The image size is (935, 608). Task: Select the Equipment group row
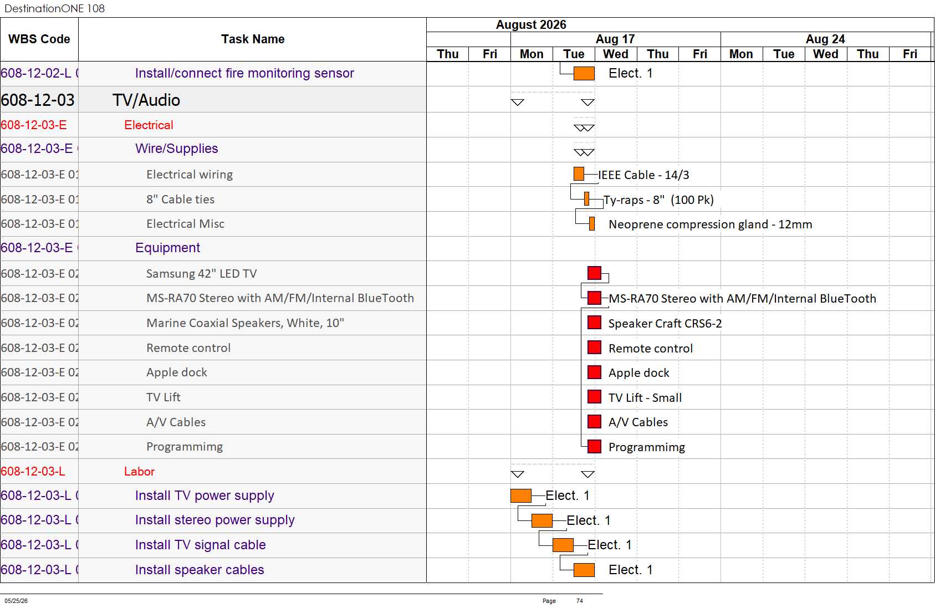point(213,248)
